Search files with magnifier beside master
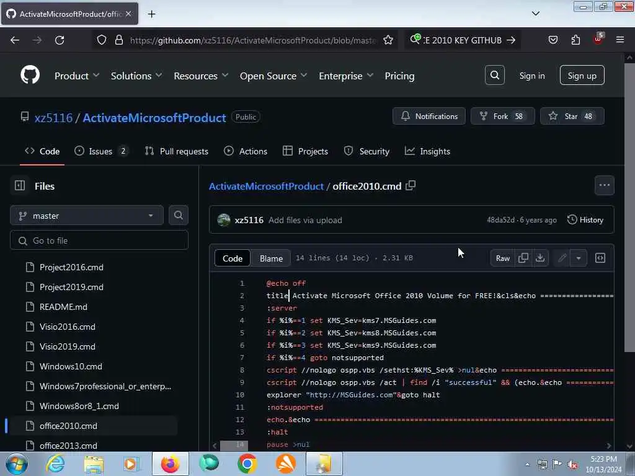This screenshot has height=476, width=635. [178, 215]
